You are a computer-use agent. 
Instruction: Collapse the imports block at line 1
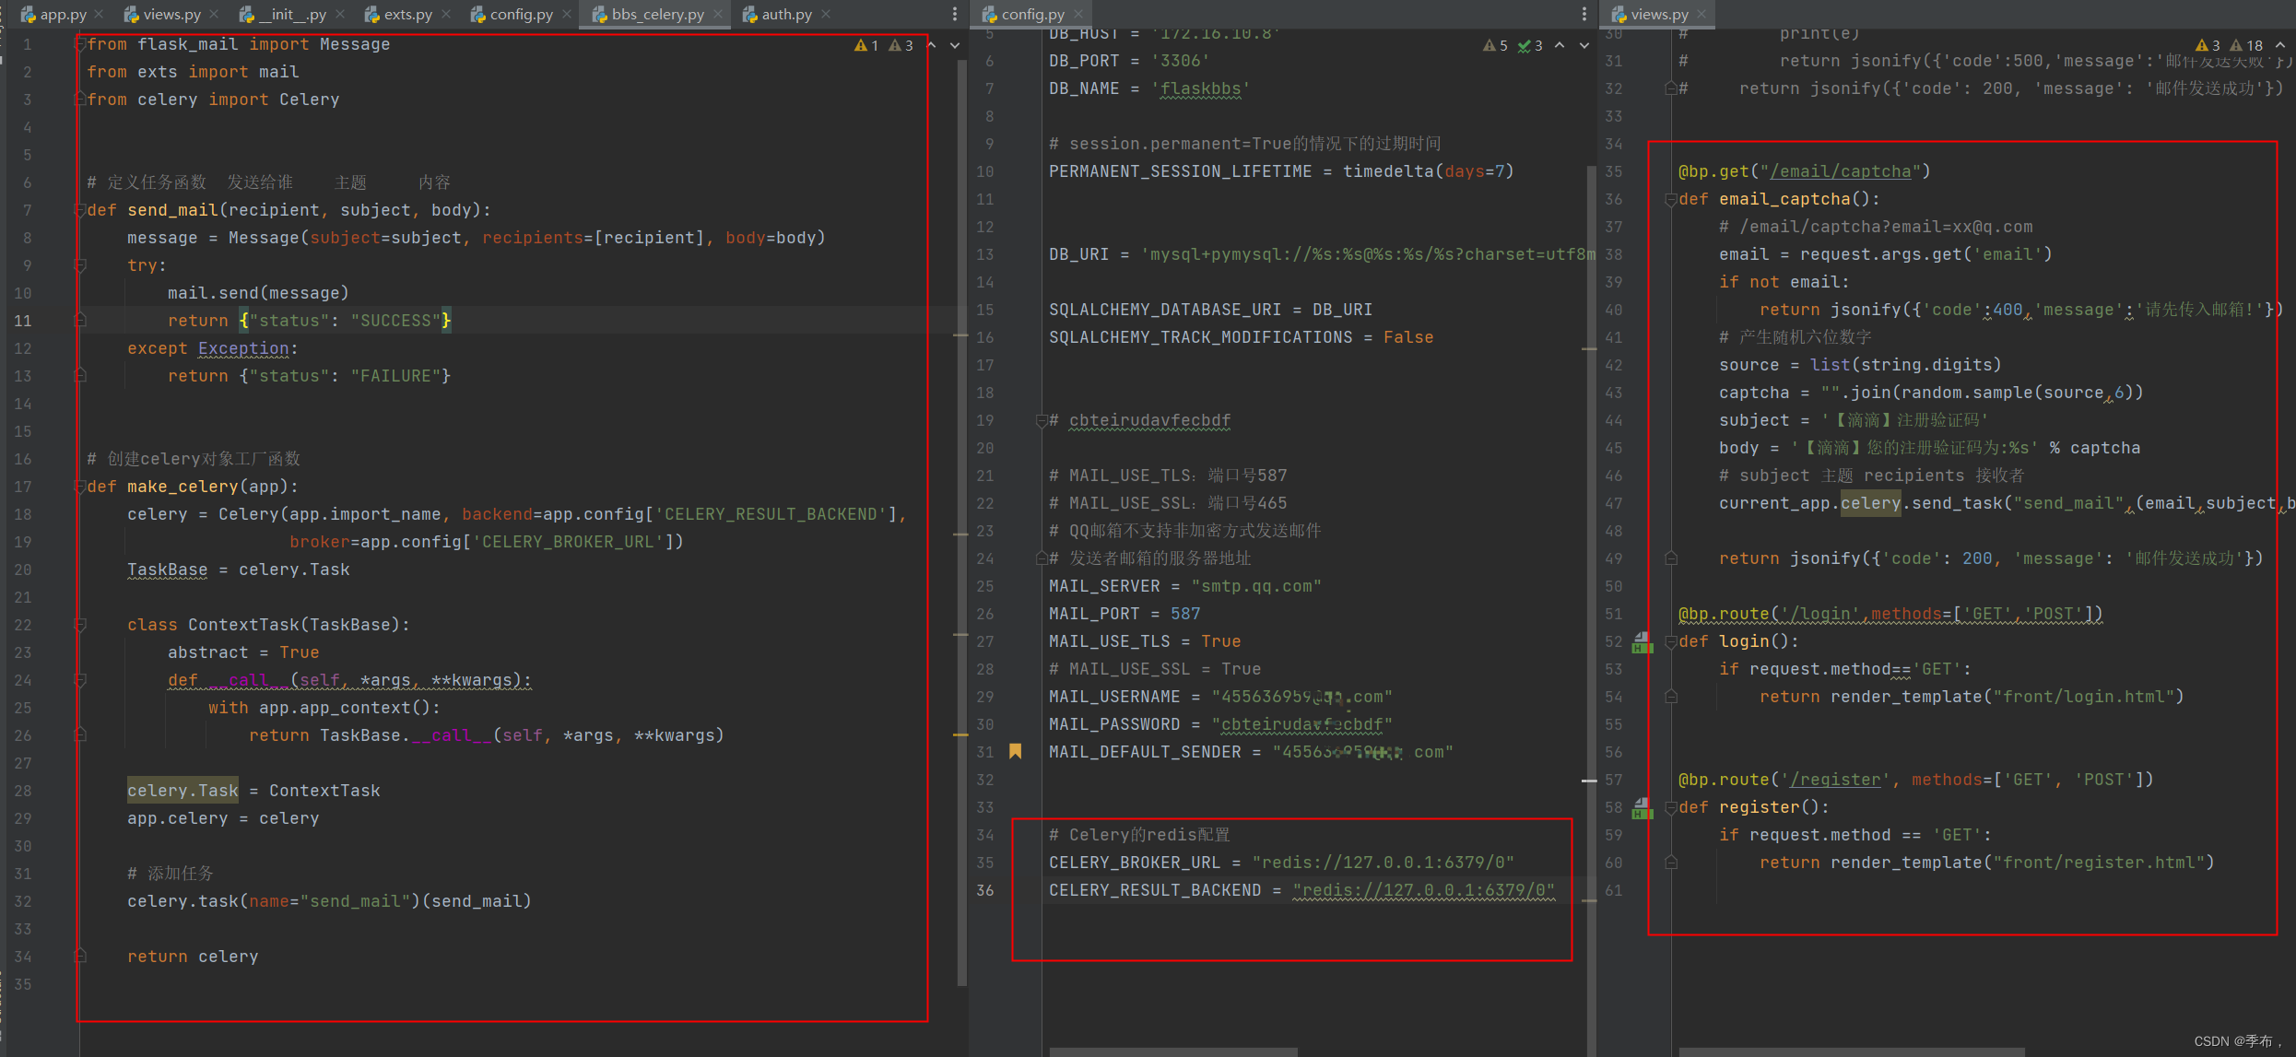tap(80, 44)
